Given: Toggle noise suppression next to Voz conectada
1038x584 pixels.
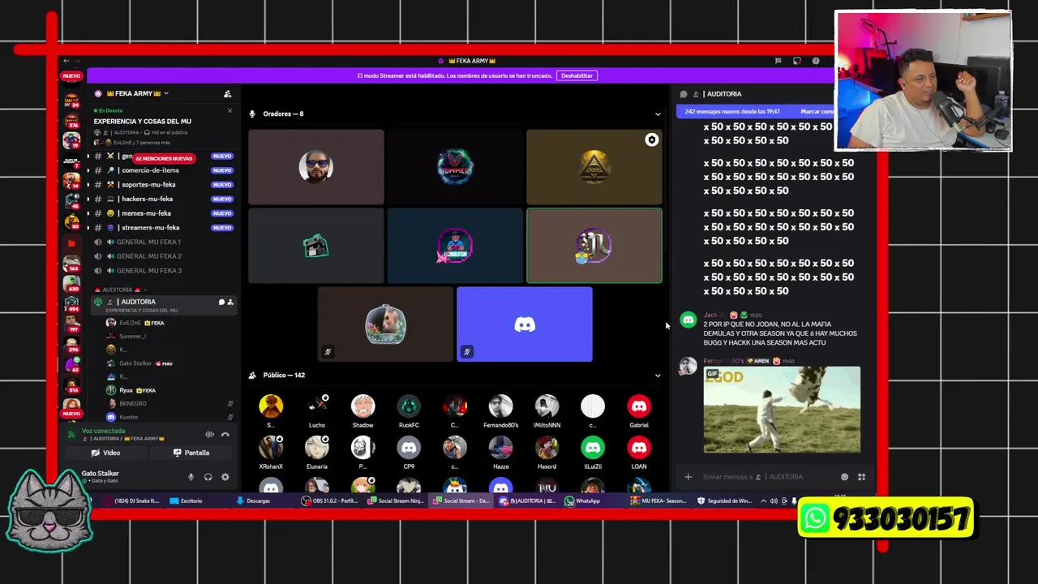Looking at the screenshot, I should (x=209, y=435).
